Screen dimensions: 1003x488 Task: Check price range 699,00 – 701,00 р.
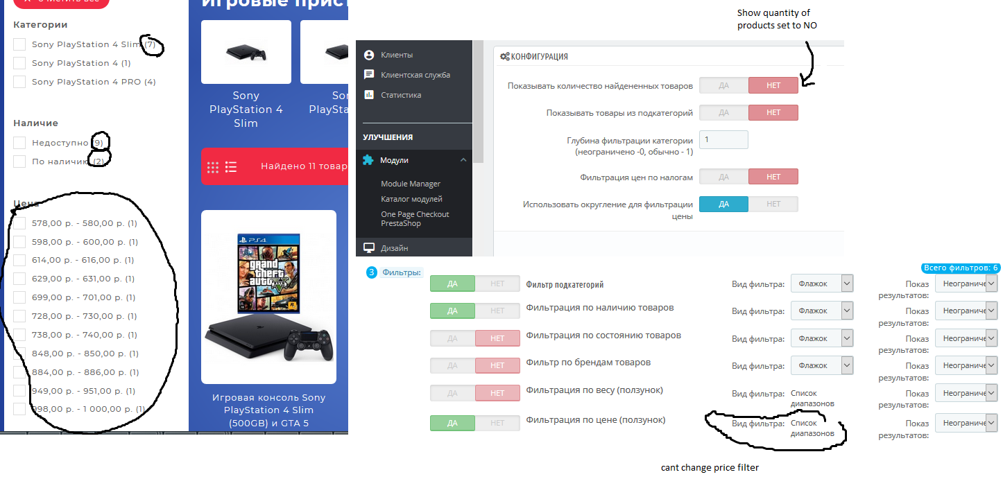point(19,297)
